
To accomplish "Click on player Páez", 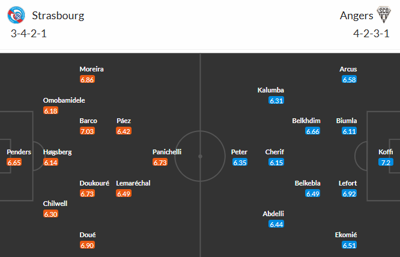I will [x=124, y=121].
